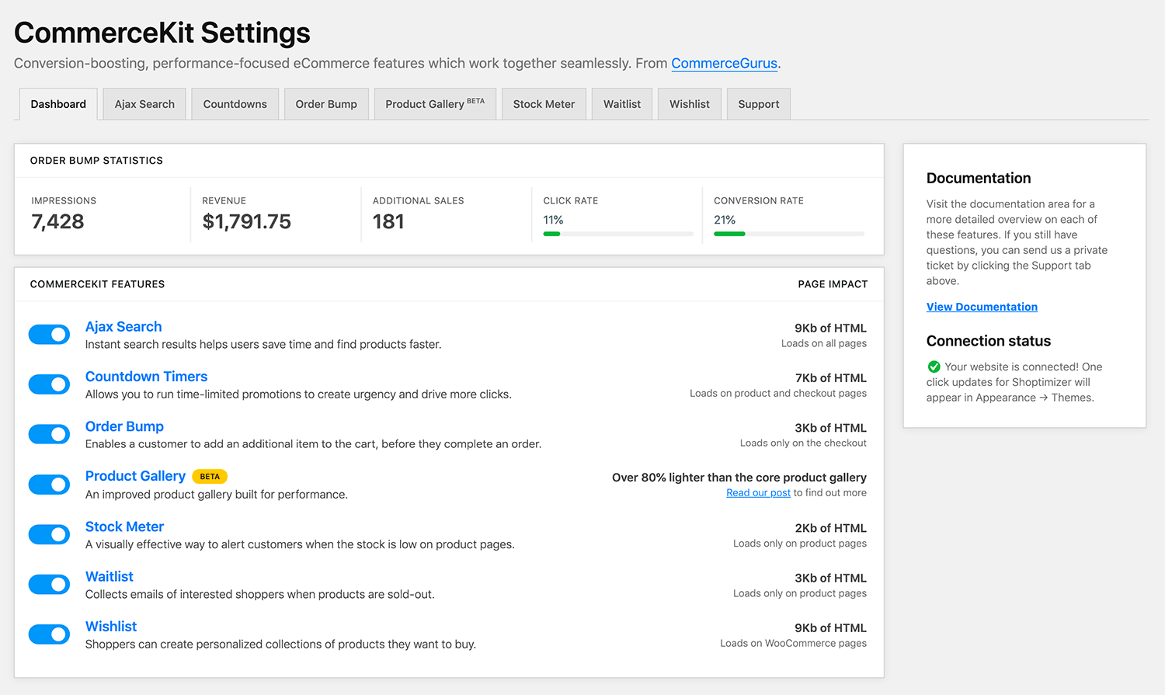Click the Connection status heading
The image size is (1165, 695).
point(989,341)
